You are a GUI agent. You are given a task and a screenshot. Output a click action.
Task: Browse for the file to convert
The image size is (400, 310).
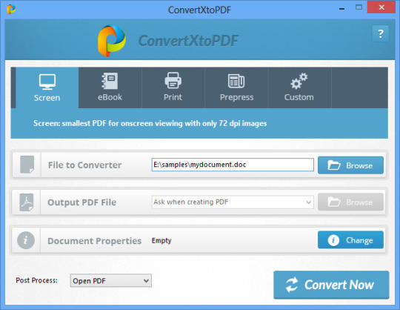pyautogui.click(x=350, y=165)
